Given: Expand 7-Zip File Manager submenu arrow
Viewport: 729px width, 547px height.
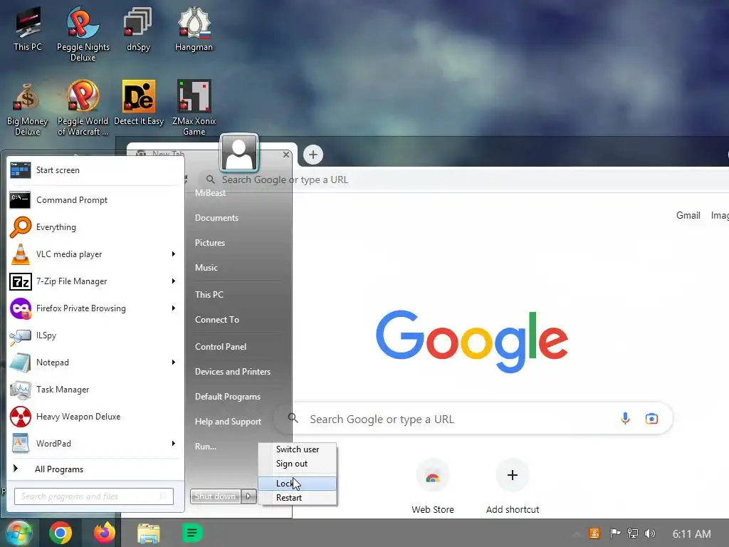Looking at the screenshot, I should (173, 281).
